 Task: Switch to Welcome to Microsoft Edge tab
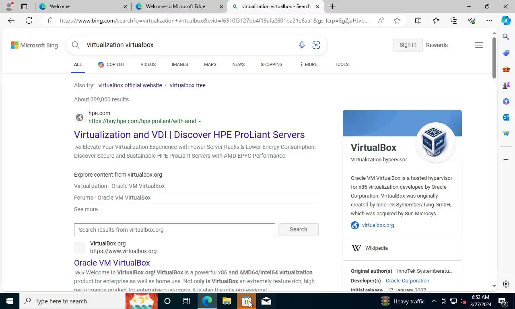179,6
